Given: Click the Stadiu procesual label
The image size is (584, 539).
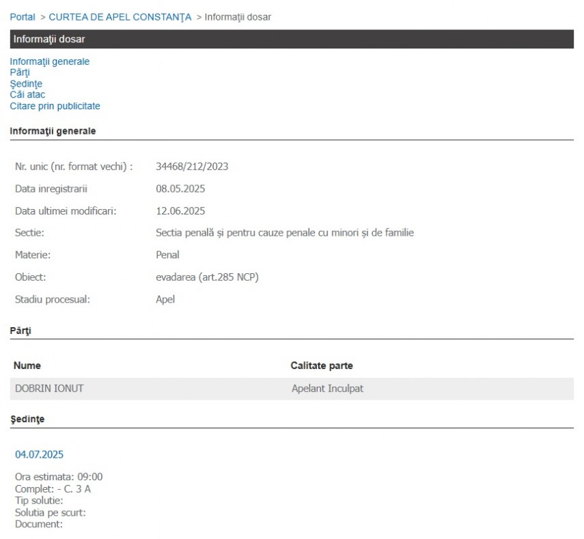Looking at the screenshot, I should [x=53, y=299].
